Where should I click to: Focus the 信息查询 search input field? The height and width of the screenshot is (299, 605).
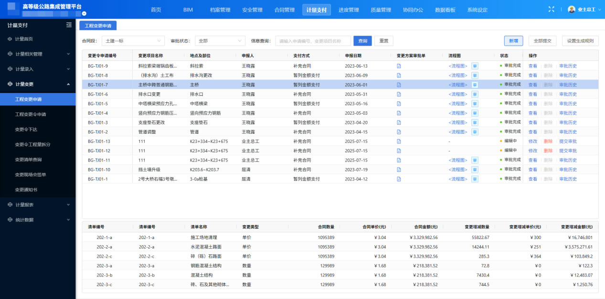coord(313,41)
